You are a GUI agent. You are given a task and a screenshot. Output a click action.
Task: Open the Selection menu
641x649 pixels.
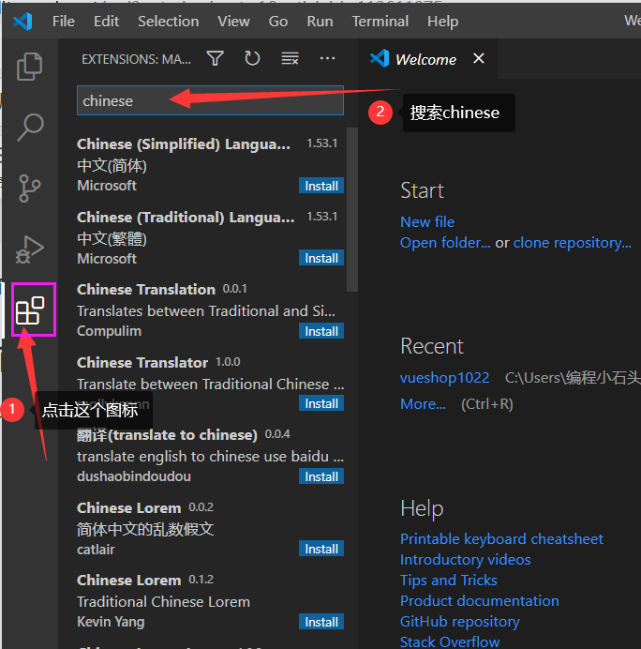pos(169,22)
